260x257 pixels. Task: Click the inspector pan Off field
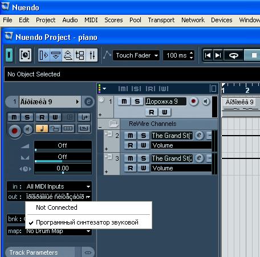63,157
